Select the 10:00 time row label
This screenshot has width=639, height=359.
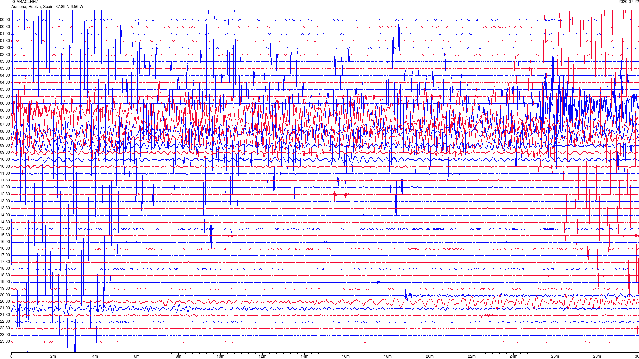[5, 160]
